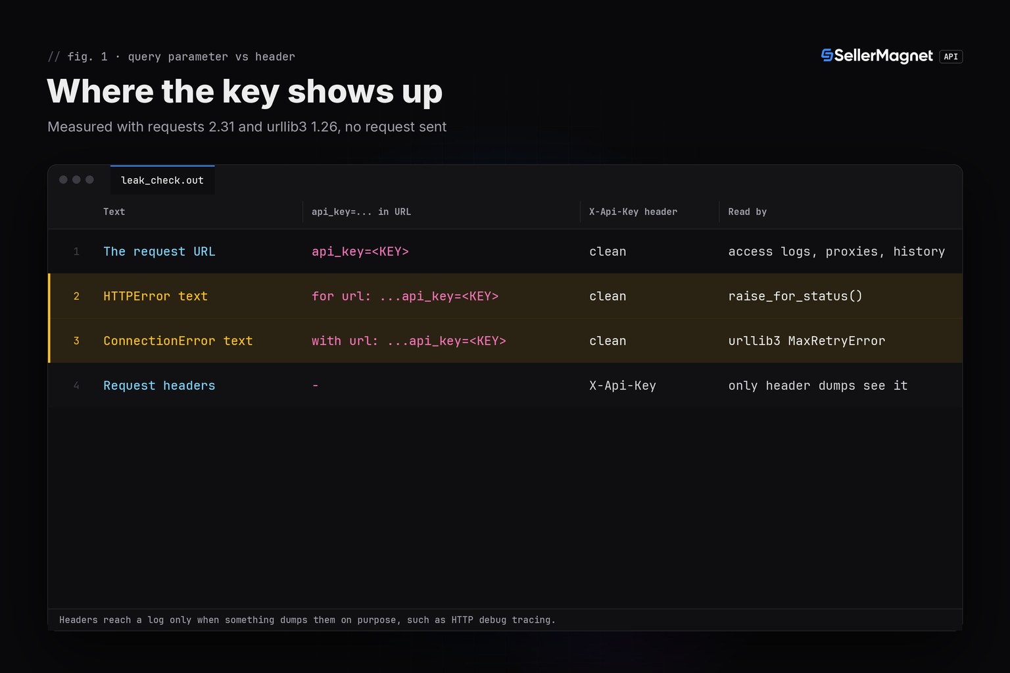The image size is (1010, 673).
Task: Click the "X-Api-Key header" column header
Action: coord(633,212)
